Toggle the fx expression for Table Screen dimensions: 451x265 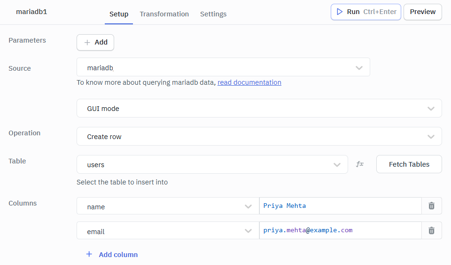(360, 164)
